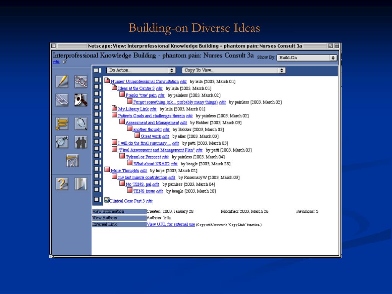Click the arrow view icon beside Clinical Case Part 3
The width and height of the screenshot is (392, 294).
click(107, 200)
